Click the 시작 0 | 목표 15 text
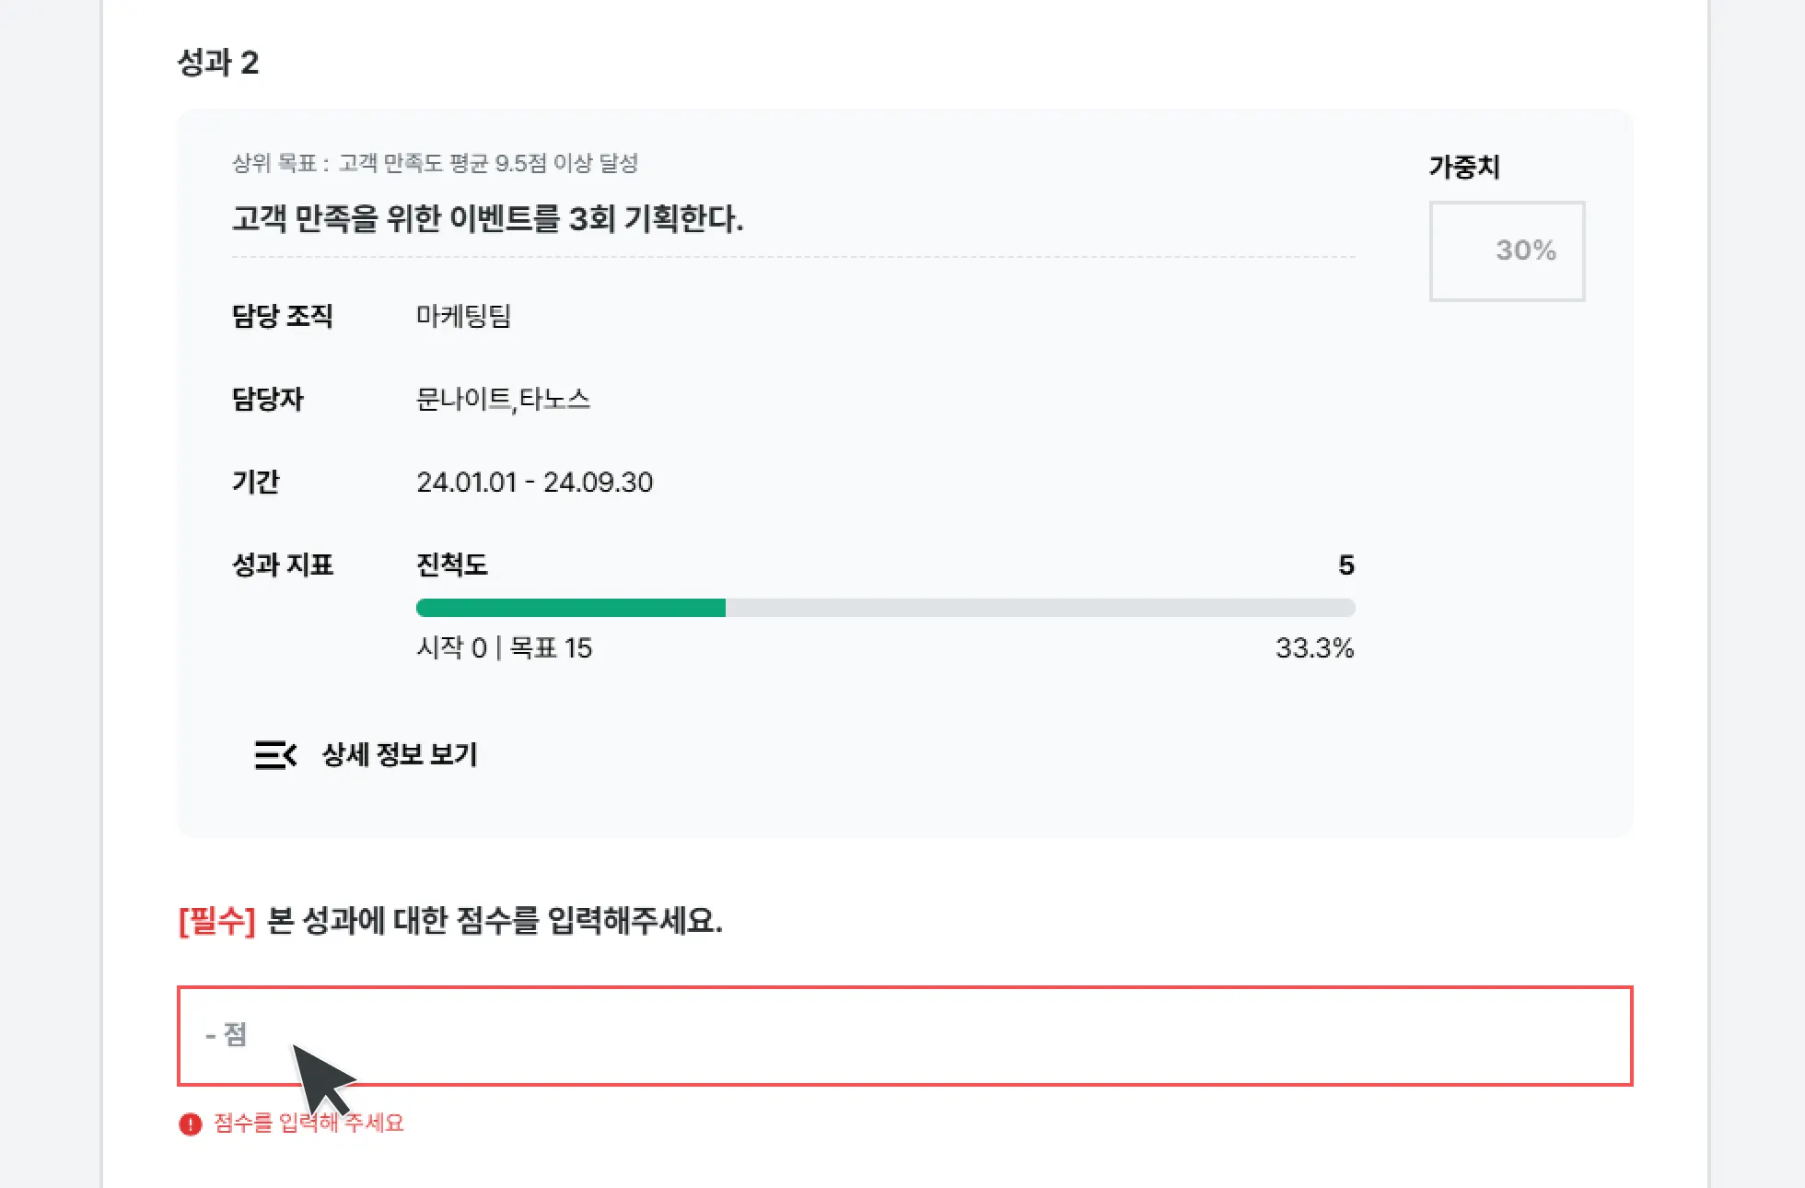The image size is (1805, 1188). [504, 647]
